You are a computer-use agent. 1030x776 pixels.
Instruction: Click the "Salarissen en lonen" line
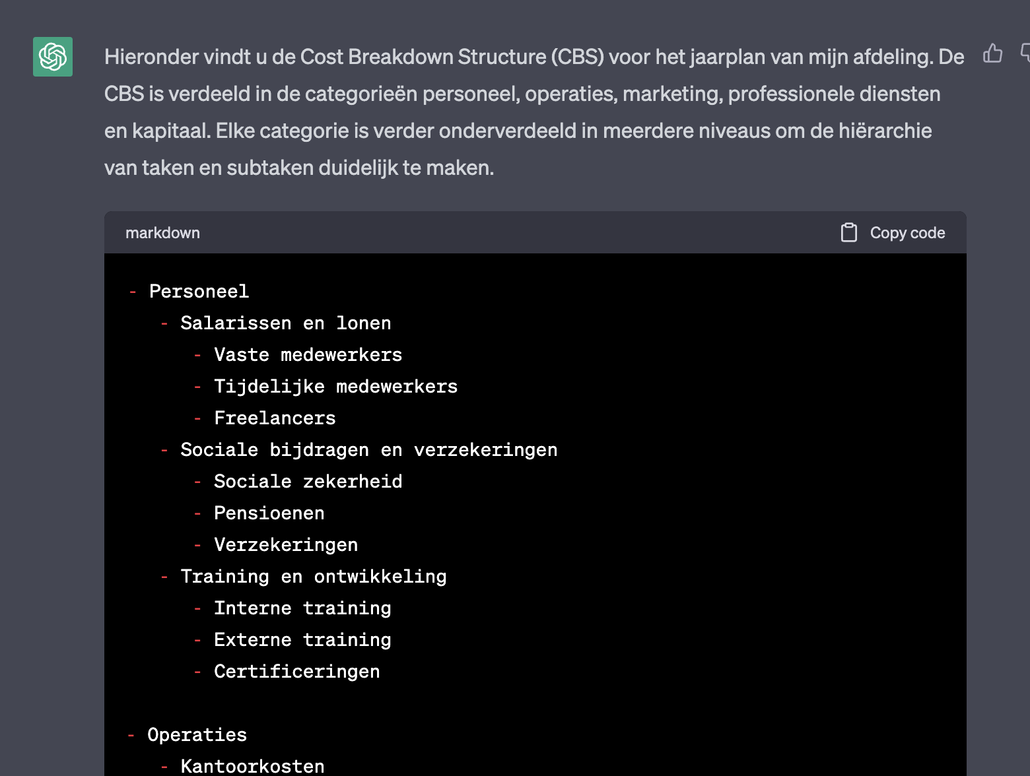pos(285,323)
